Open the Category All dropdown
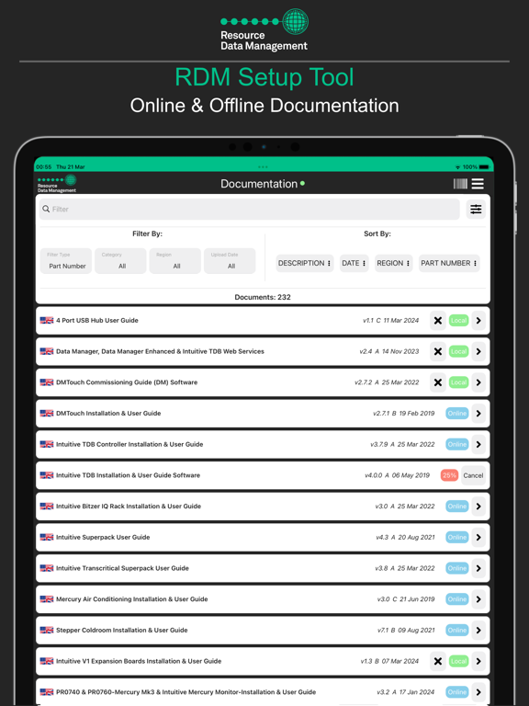This screenshot has width=529, height=706. point(120,261)
